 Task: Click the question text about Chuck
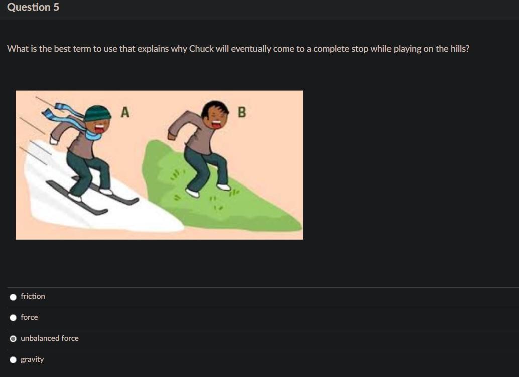238,49
